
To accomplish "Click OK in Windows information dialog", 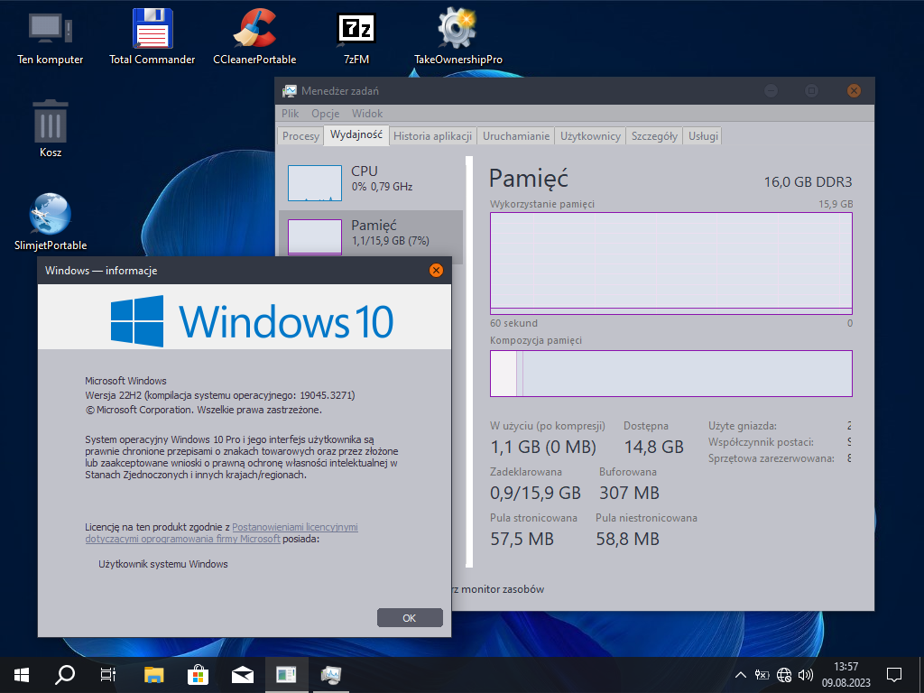I will point(410,618).
